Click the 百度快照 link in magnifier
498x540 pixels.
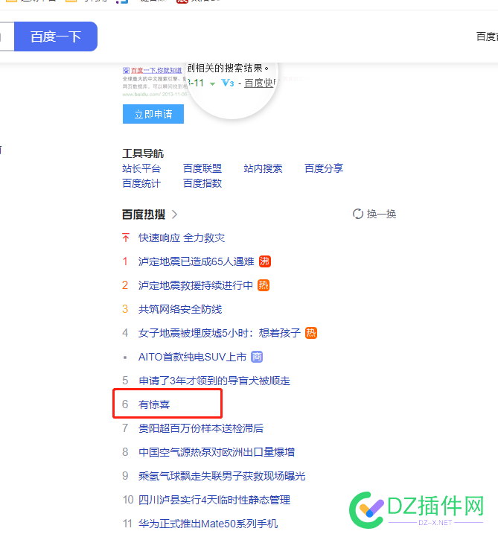coord(259,83)
